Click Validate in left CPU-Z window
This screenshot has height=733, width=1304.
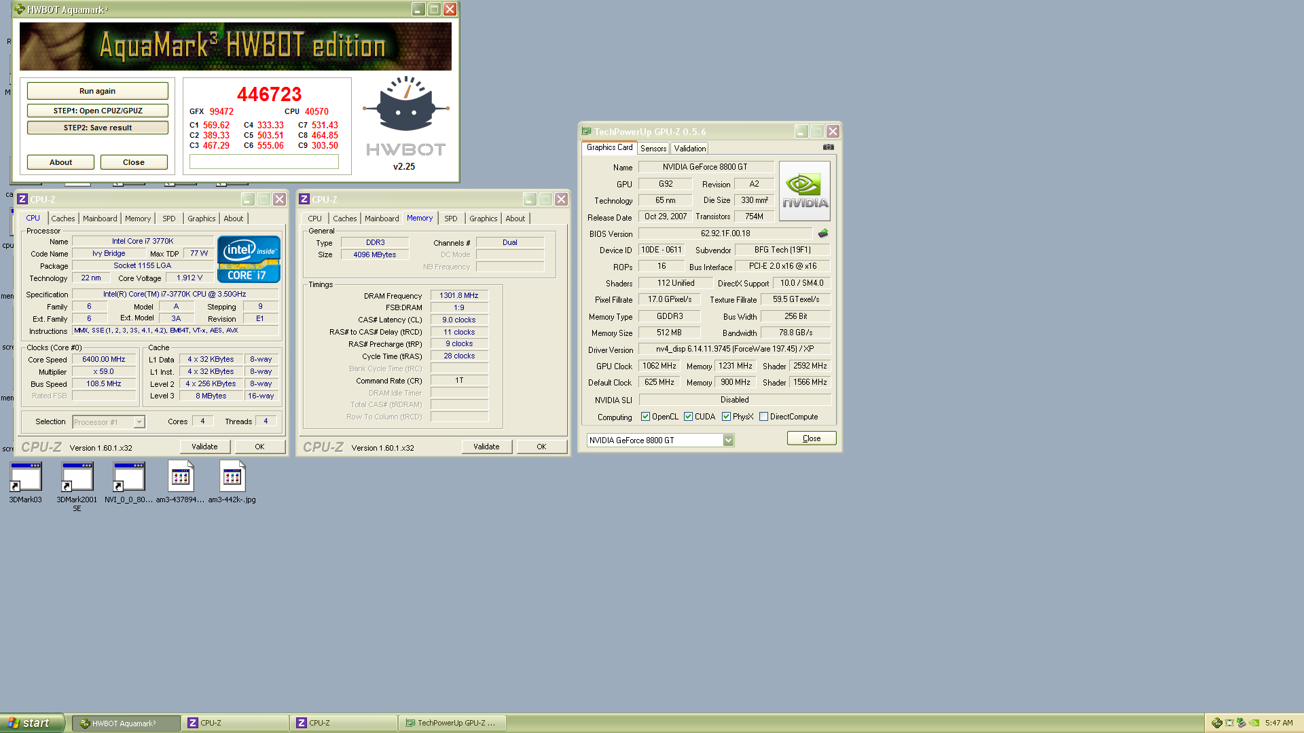coord(204,447)
